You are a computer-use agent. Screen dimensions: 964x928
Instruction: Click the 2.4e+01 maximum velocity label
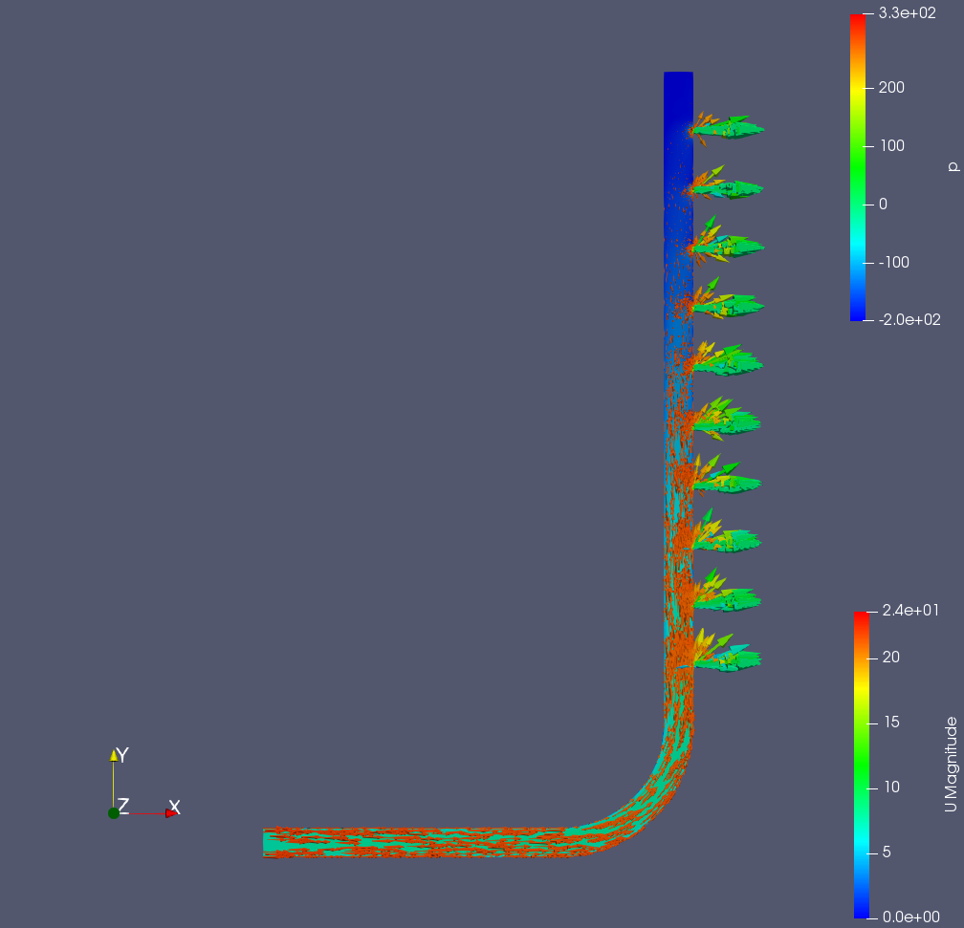(x=909, y=611)
